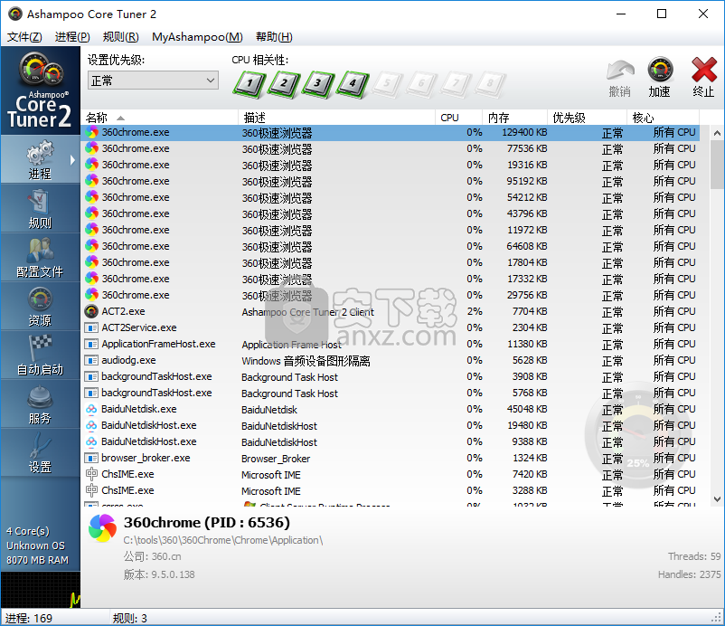
Task: Open the 资源 resources sidebar section
Action: pos(40,307)
